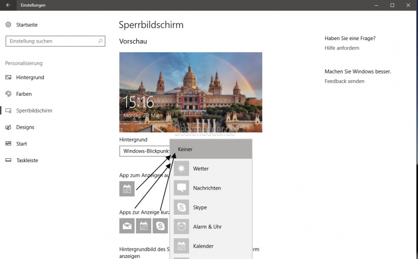This screenshot has height=259, width=418.
Task: Click the Farben palette icon
Action: coord(8,94)
